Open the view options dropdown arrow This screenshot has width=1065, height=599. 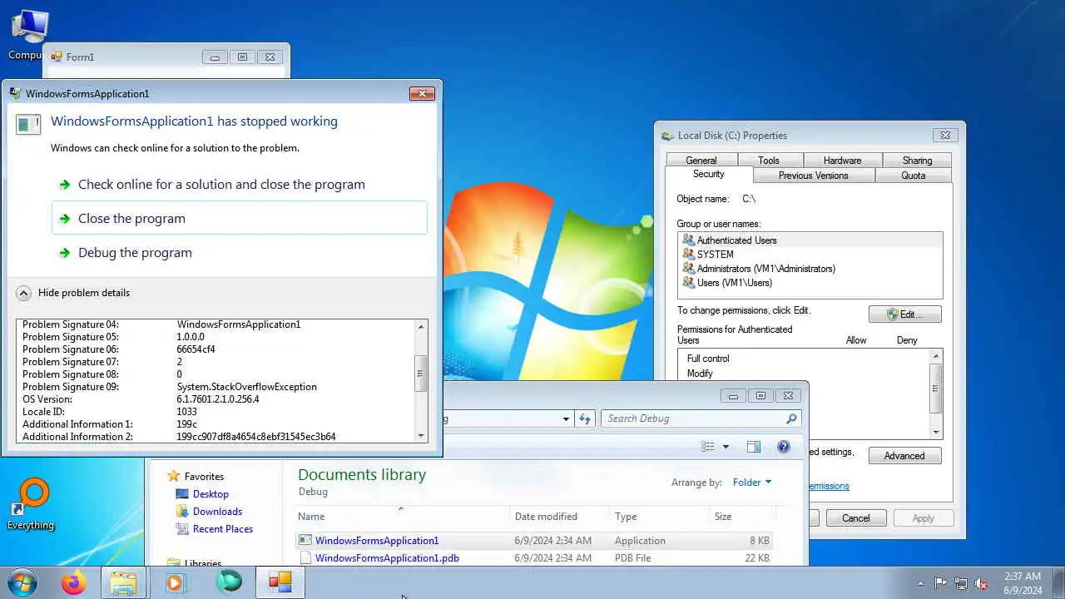tap(726, 447)
